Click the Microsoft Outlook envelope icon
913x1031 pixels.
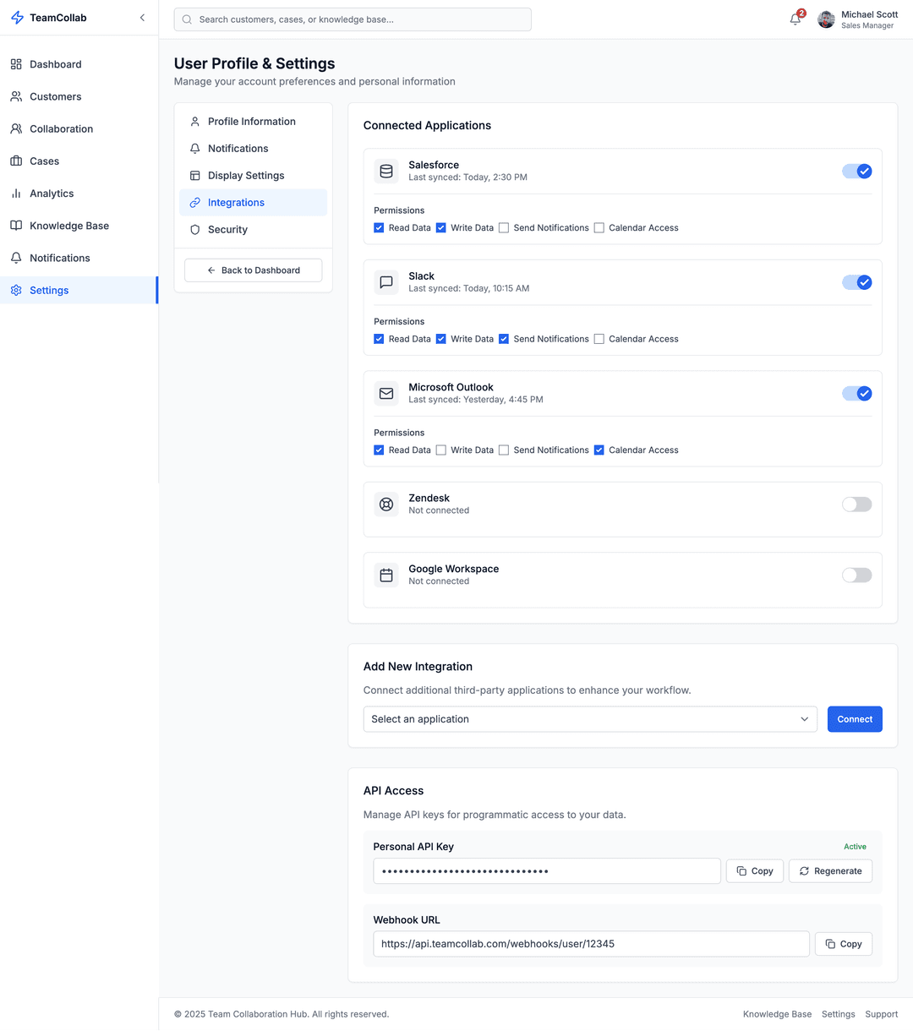pyautogui.click(x=386, y=393)
